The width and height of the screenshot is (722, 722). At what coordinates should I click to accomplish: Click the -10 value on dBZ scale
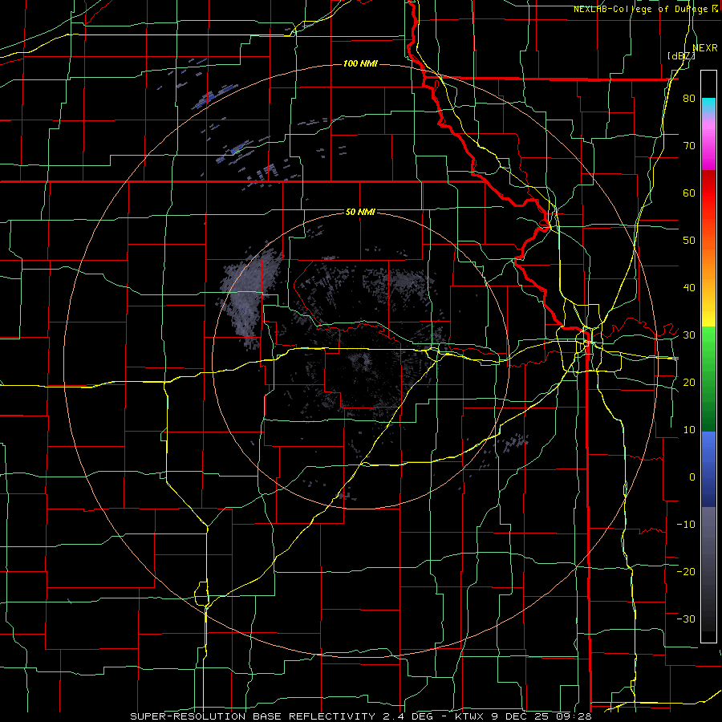(686, 525)
